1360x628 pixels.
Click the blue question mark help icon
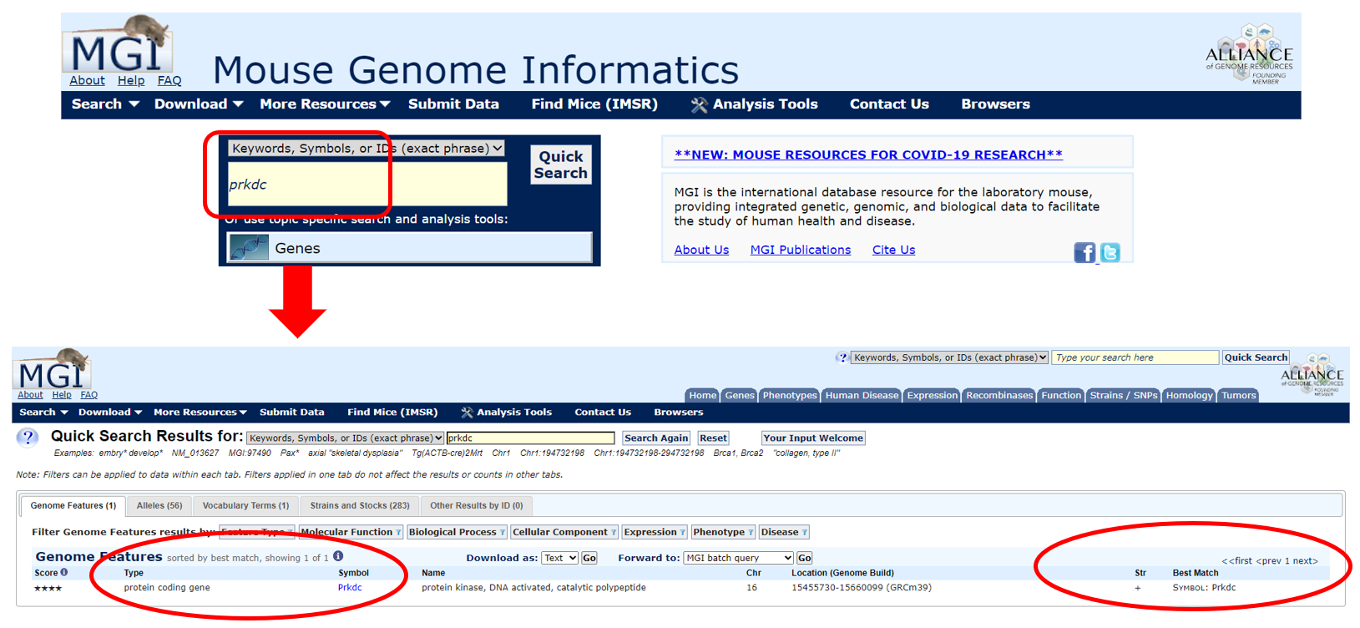click(x=28, y=438)
